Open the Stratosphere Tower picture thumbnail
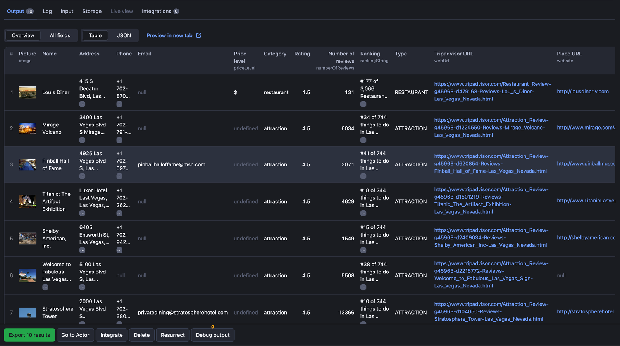The width and height of the screenshot is (620, 346). (x=28, y=313)
